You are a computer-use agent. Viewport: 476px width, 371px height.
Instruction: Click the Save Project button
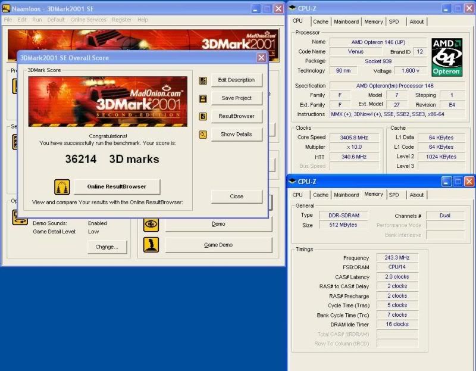236,98
